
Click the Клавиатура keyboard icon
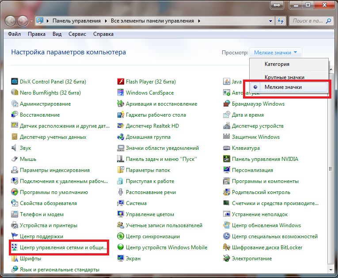(x=226, y=148)
